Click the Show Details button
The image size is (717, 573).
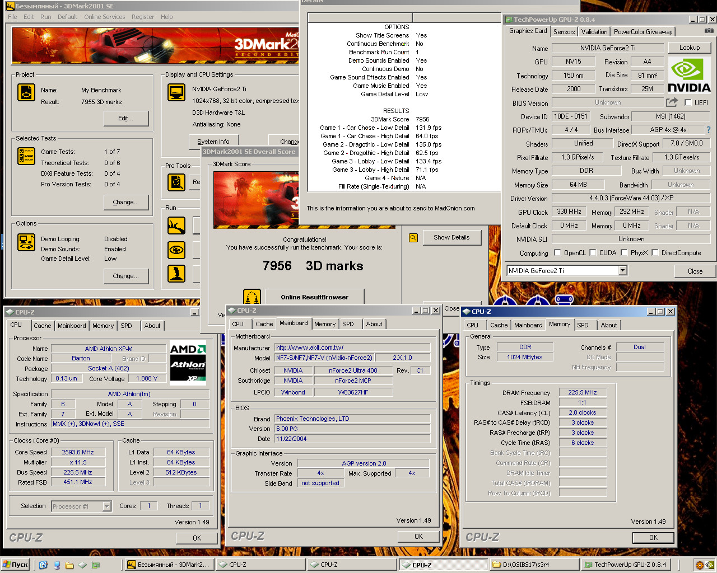(451, 237)
